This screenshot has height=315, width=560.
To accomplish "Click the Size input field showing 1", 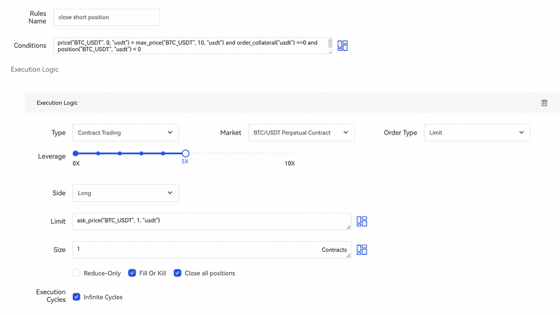I will click(197, 249).
